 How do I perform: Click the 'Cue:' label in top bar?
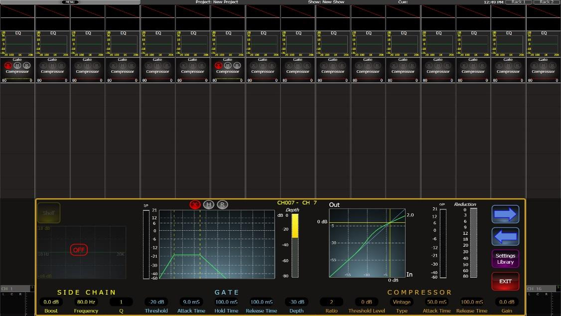pyautogui.click(x=403, y=2)
